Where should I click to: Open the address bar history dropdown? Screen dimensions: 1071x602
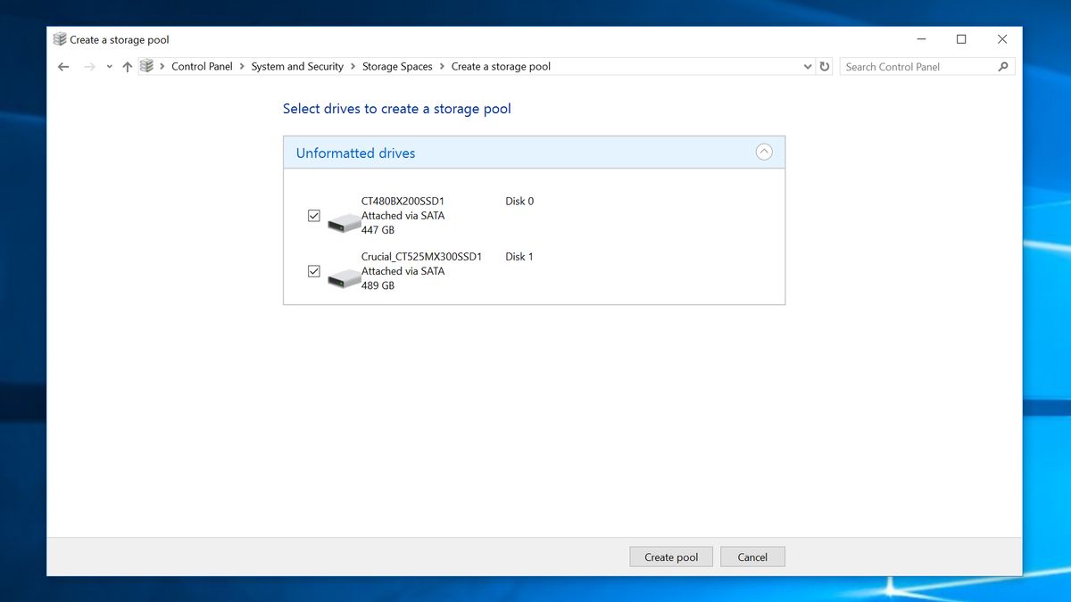pos(808,66)
